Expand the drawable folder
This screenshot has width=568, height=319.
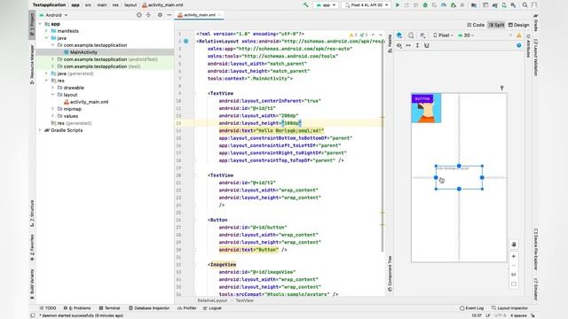point(53,88)
